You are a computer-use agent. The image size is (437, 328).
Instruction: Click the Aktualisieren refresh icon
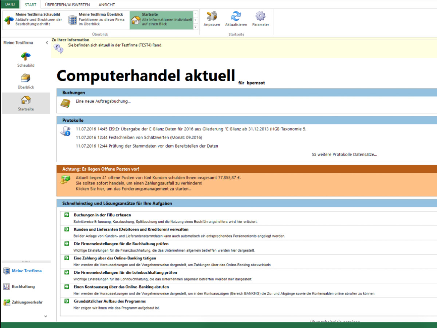(x=236, y=17)
